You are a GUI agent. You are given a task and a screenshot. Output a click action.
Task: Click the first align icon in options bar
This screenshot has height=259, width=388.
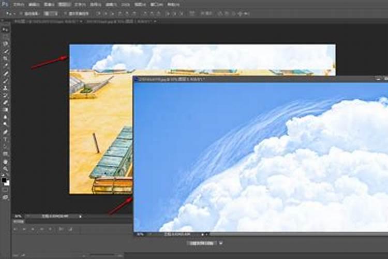(99, 13)
